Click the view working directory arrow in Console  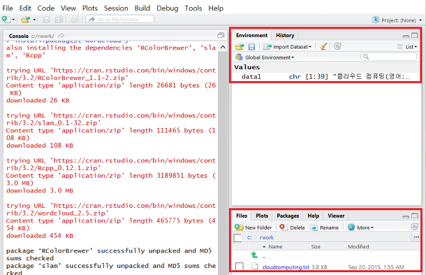[61, 36]
